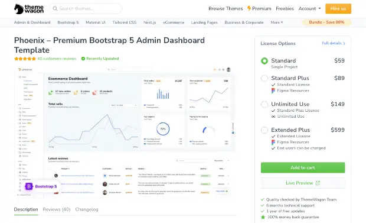Click Bundle – Save 88% badge
The width and height of the screenshot is (366, 223).
[x=326, y=22]
